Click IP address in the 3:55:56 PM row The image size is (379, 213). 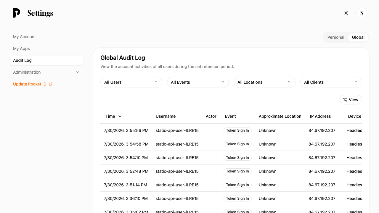tap(322, 130)
